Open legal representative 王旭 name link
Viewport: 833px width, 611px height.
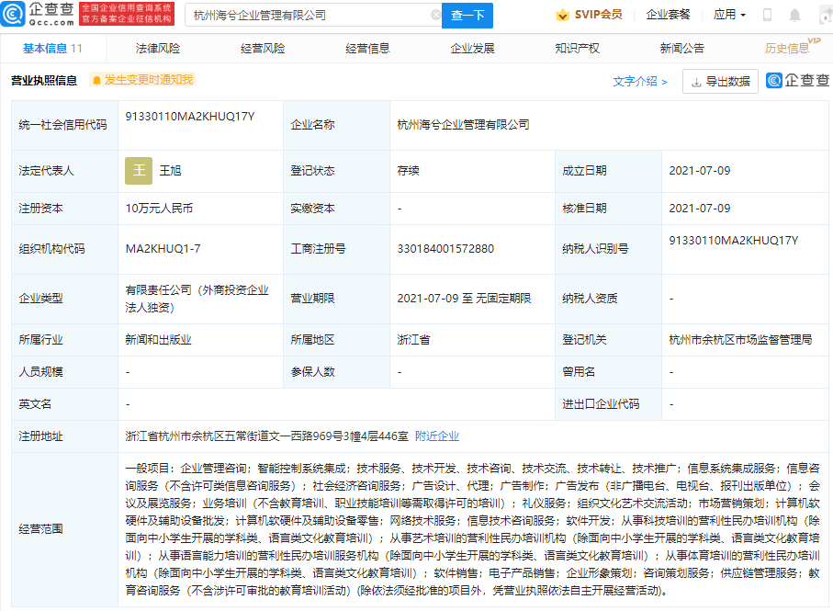pyautogui.click(x=171, y=171)
